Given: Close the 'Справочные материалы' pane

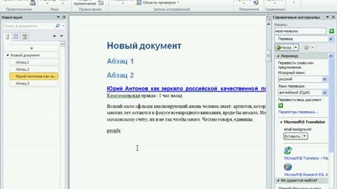Looking at the screenshot, I should (x=333, y=17).
